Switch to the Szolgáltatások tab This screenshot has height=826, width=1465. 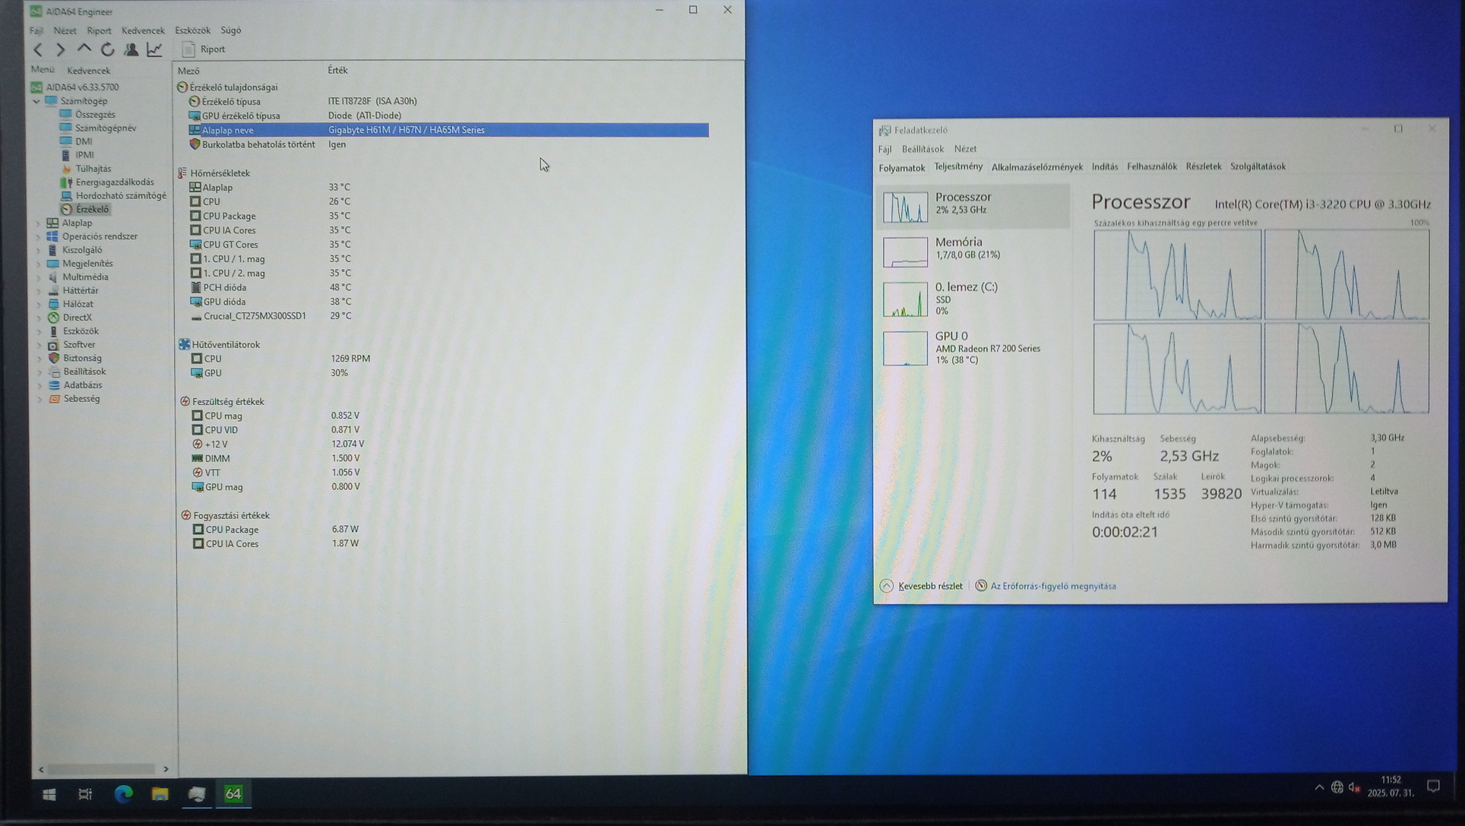coord(1258,166)
